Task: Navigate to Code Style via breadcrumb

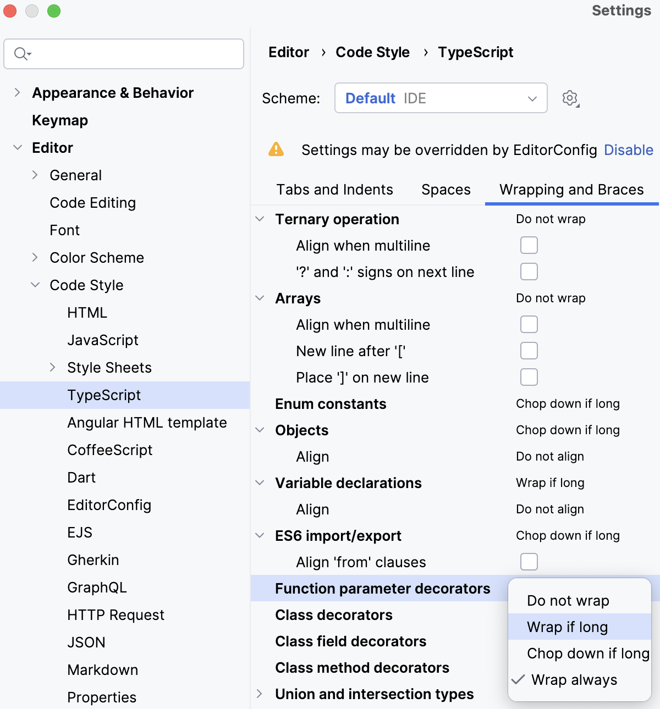Action: pos(372,52)
